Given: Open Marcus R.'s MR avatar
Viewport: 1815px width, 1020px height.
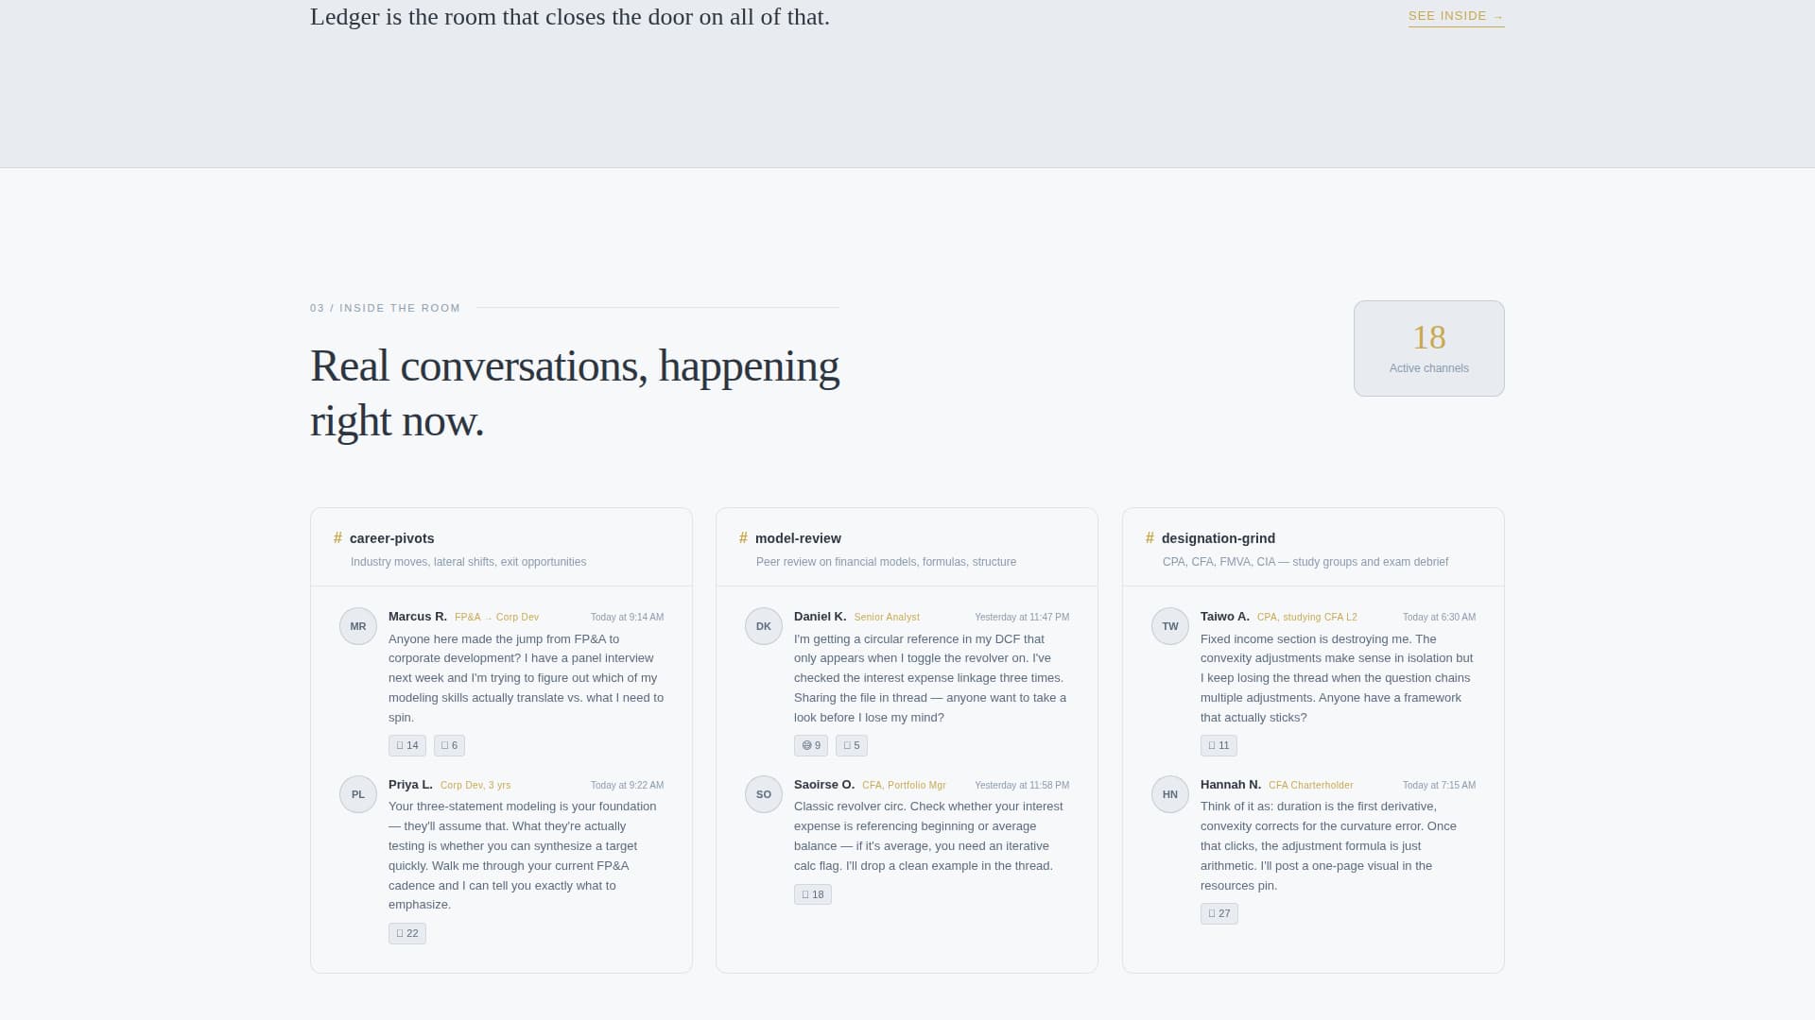Looking at the screenshot, I should coord(357,625).
